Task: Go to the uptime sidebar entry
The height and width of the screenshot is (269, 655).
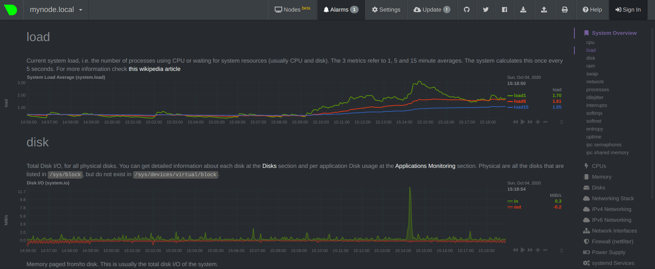Action: pyautogui.click(x=593, y=137)
